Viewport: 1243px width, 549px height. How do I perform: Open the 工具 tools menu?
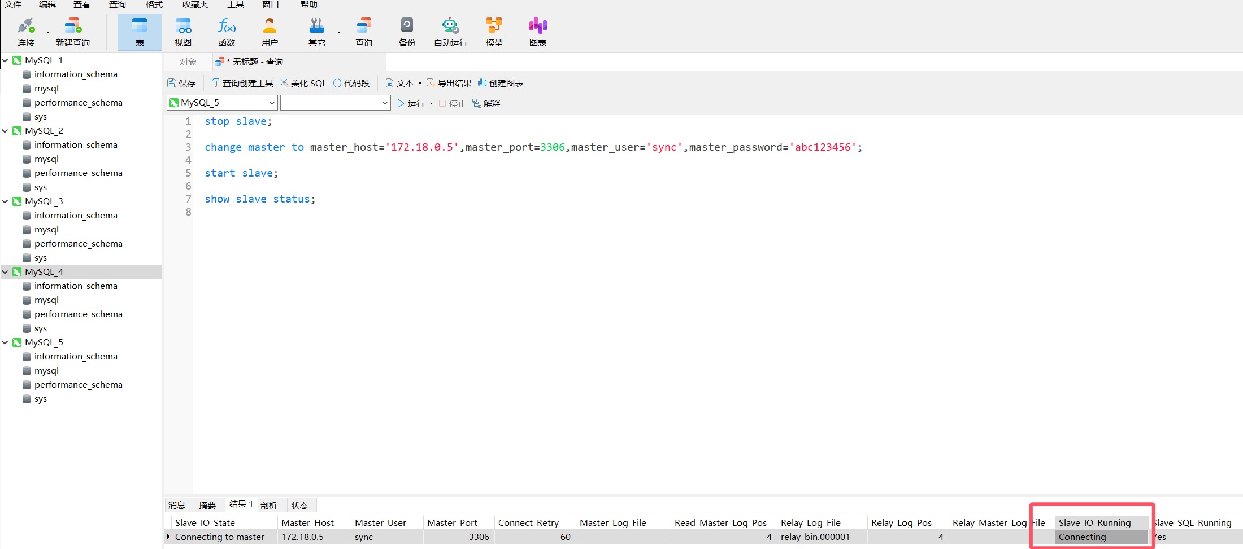point(236,5)
